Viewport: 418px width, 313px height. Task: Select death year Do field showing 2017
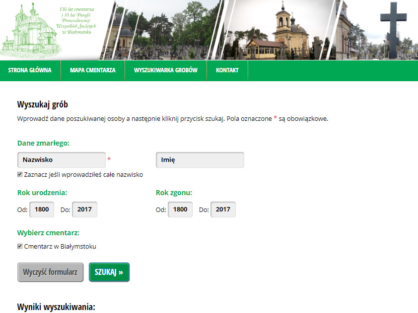pyautogui.click(x=223, y=209)
